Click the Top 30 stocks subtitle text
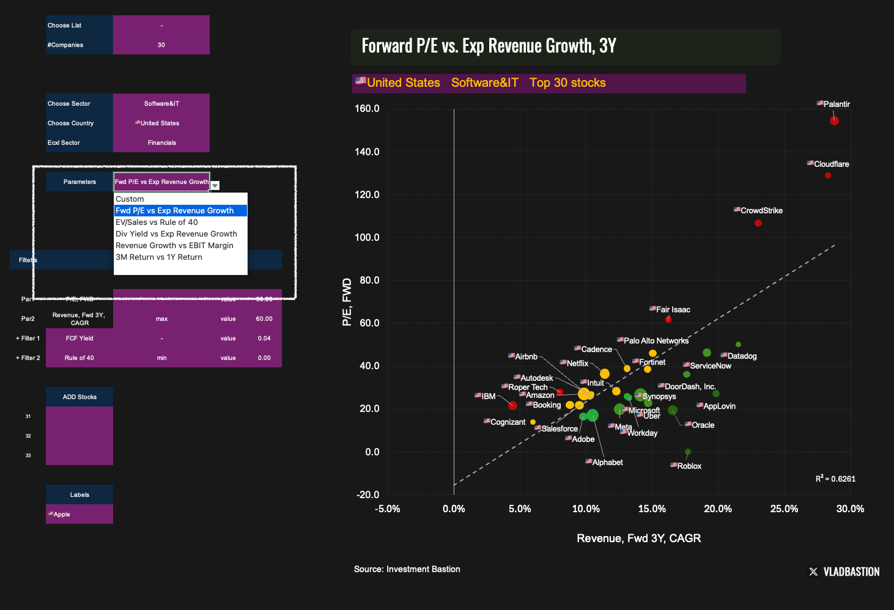The width and height of the screenshot is (894, 610). [567, 83]
